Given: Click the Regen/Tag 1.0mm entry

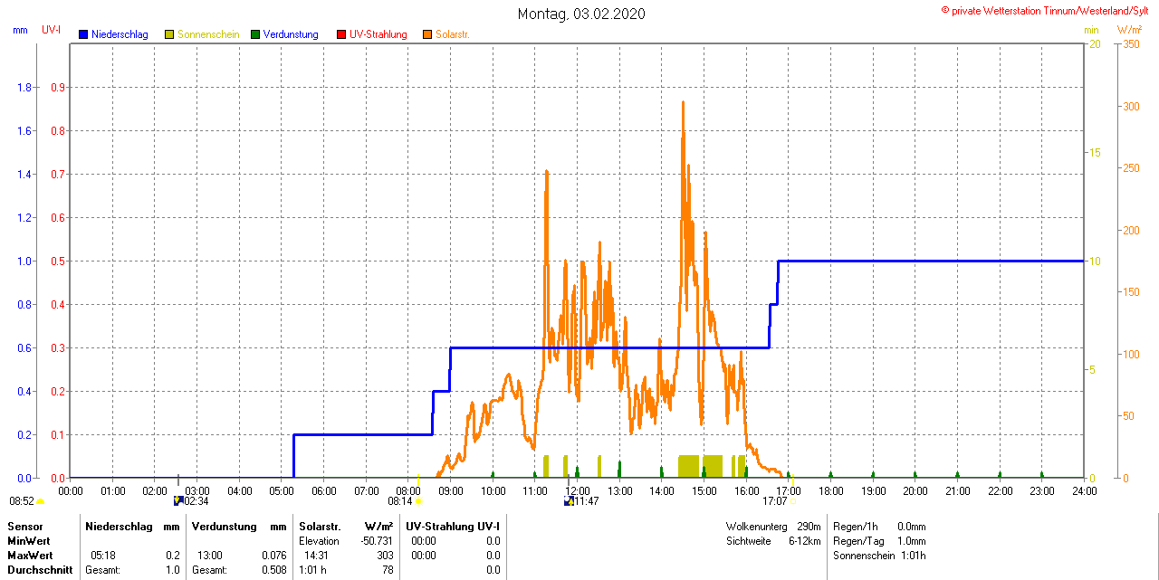Looking at the screenshot, I should click(x=878, y=540).
